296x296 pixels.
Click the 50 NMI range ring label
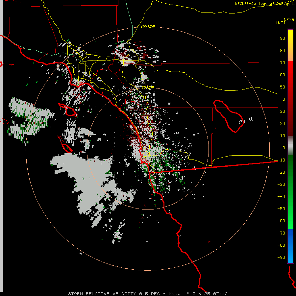[x=148, y=87]
